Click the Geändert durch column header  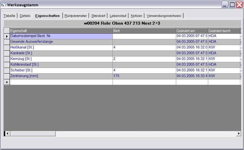coord(224,31)
